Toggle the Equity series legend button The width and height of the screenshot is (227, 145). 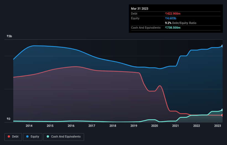[x=33, y=137]
